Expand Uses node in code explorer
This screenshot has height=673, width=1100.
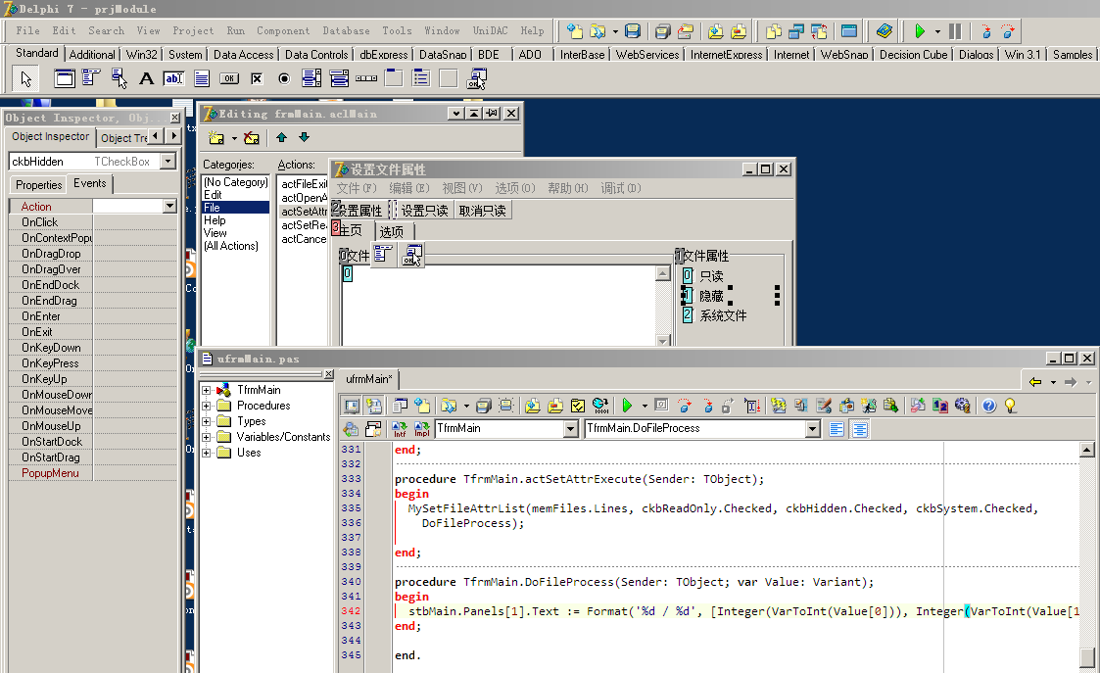point(207,454)
